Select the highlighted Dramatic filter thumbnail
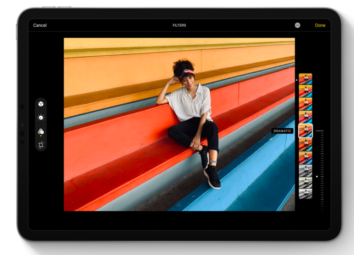Image resolution: width=354 pixels, height=255 pixels. pos(306,131)
